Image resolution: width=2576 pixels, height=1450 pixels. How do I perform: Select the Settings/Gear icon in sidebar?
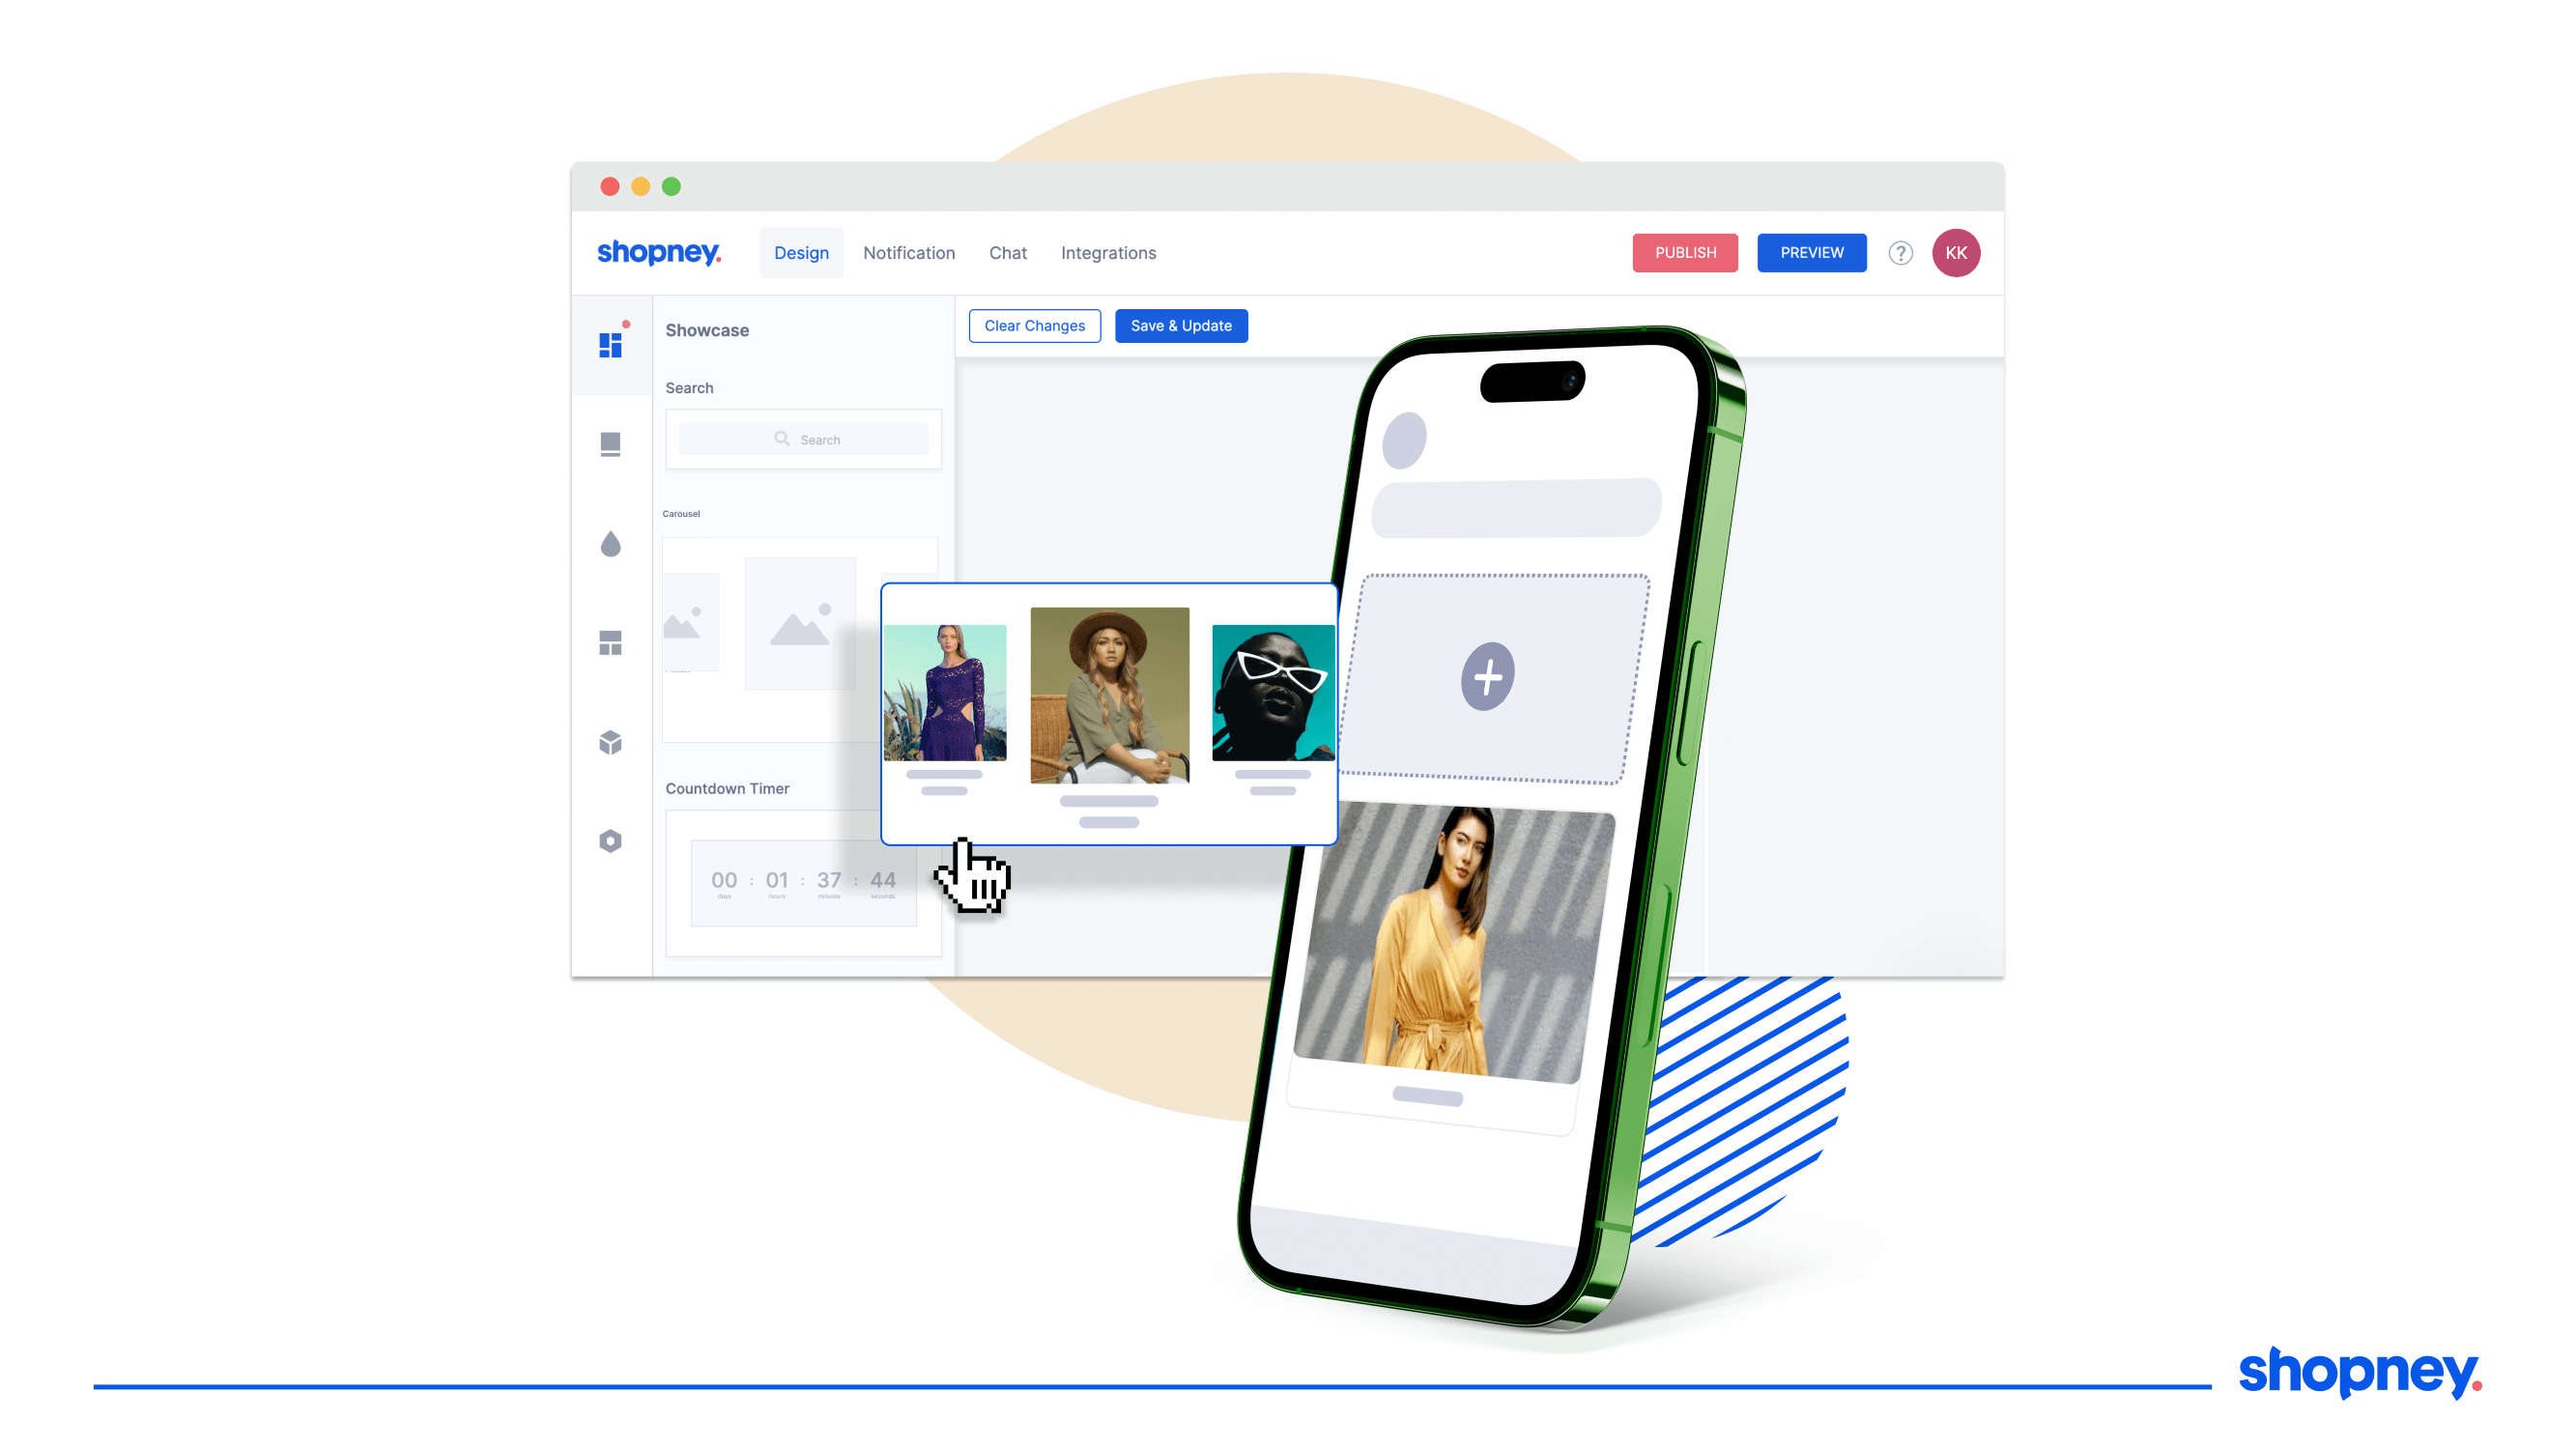coord(611,839)
